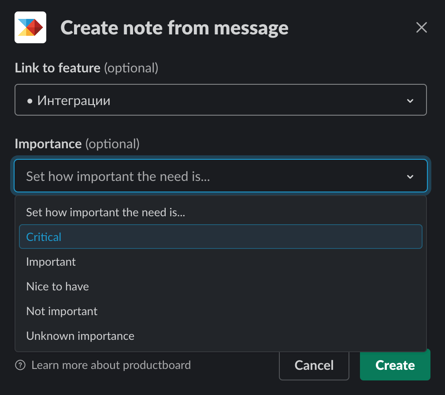Open Learn more about productboard link
This screenshot has width=445, height=395.
click(111, 365)
